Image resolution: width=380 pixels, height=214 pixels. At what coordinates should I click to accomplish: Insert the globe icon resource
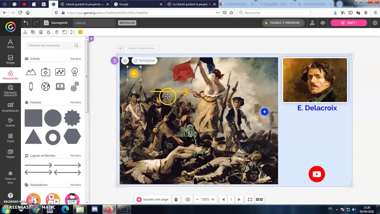pyautogui.click(x=45, y=86)
